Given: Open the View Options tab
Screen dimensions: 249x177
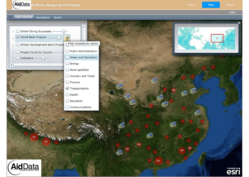Looking at the screenshot, I should (24, 17).
